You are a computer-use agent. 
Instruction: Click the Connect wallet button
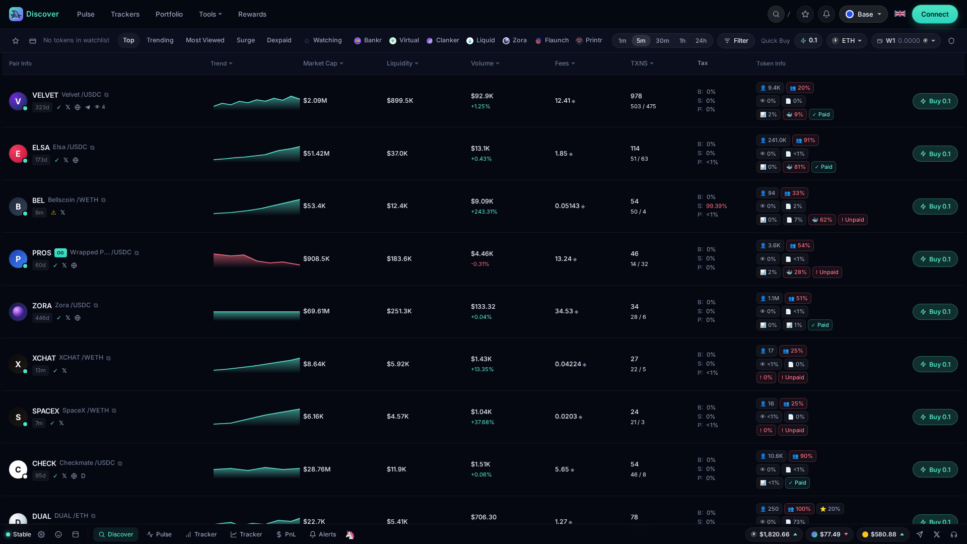point(935,14)
